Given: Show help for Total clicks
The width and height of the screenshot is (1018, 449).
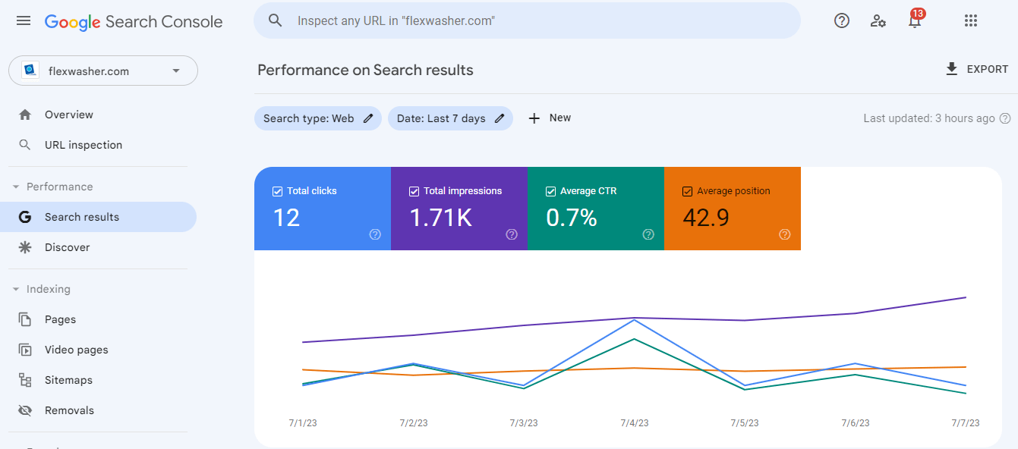Looking at the screenshot, I should [x=375, y=234].
